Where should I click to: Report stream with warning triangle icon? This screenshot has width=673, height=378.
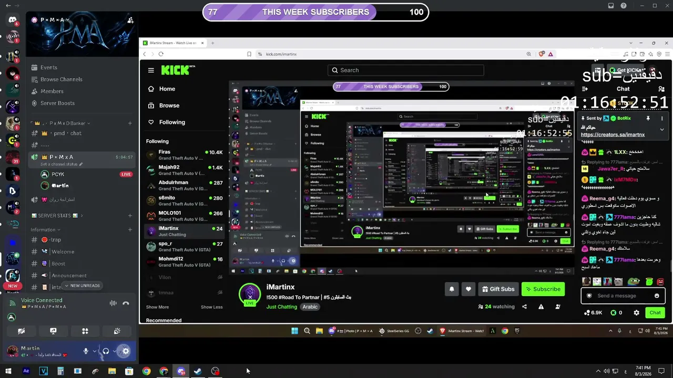541,307
